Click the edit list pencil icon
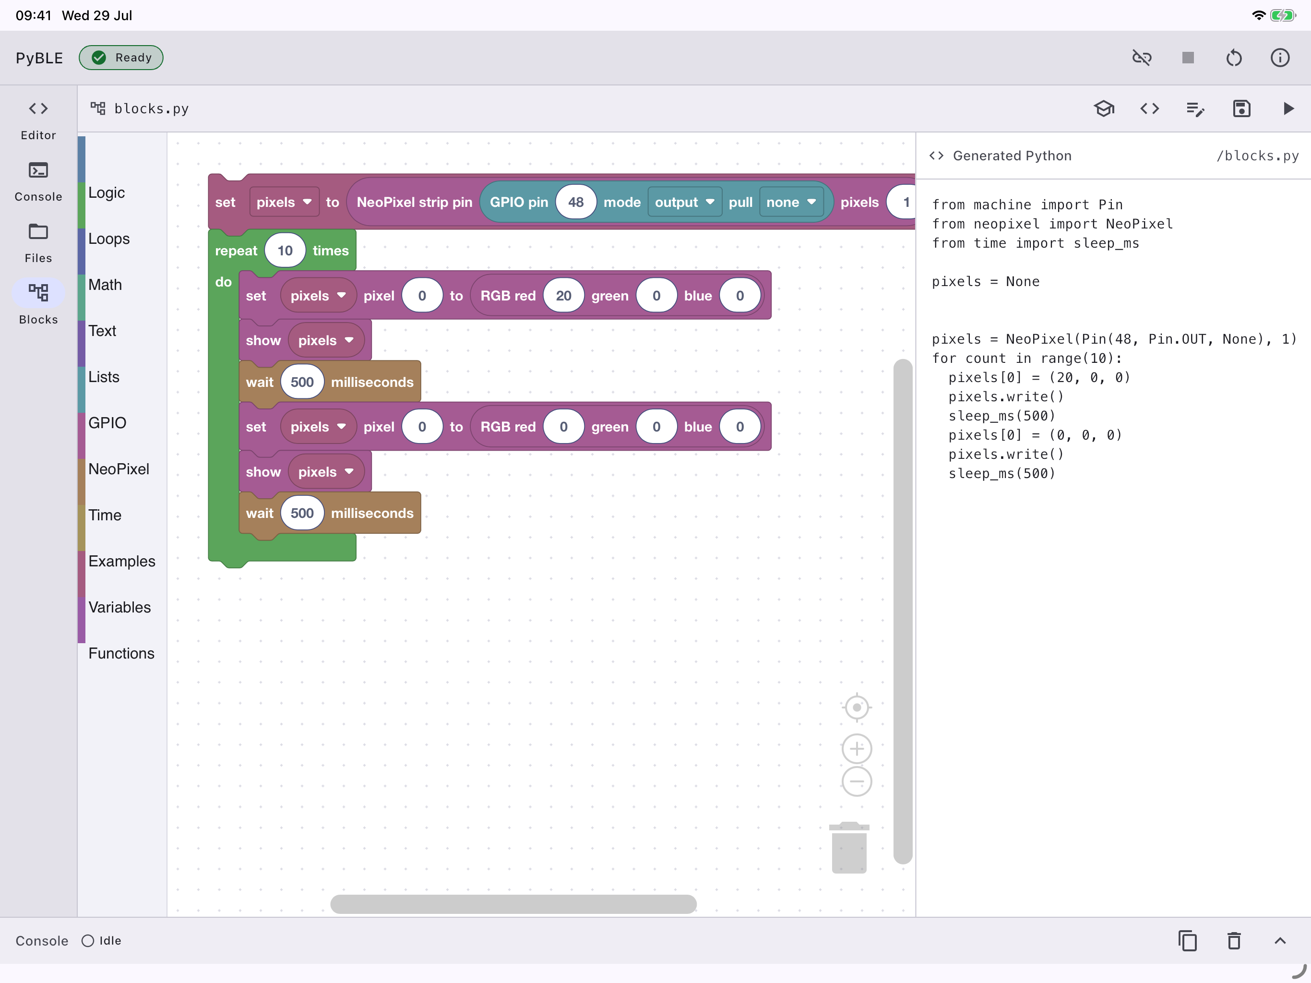This screenshot has height=983, width=1311. [1195, 108]
